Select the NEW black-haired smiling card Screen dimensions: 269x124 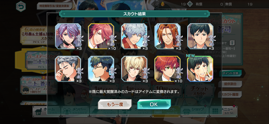(200, 69)
